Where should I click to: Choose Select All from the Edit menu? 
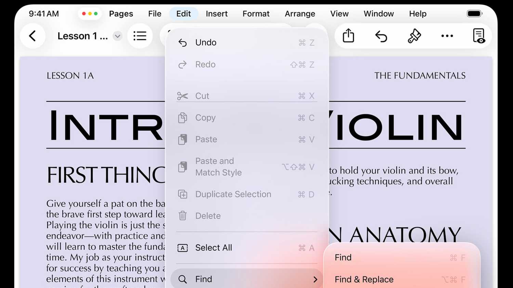pos(213,248)
